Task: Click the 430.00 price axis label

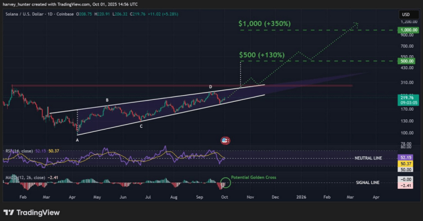Action: point(407,68)
